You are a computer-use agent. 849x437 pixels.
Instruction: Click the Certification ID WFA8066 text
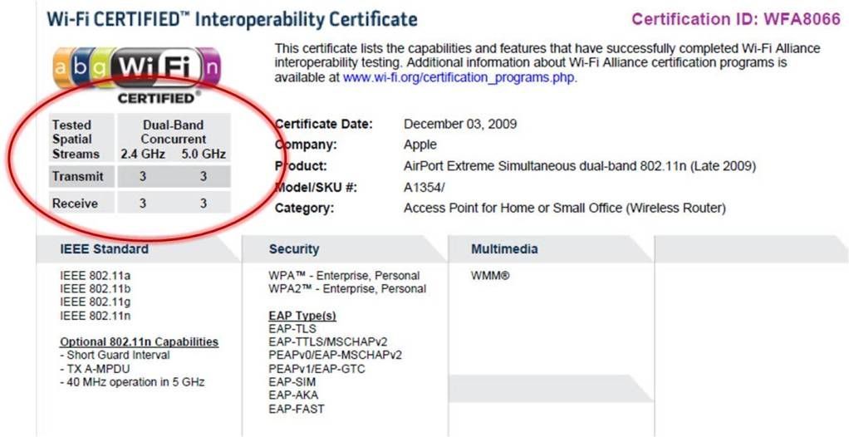[x=736, y=19]
